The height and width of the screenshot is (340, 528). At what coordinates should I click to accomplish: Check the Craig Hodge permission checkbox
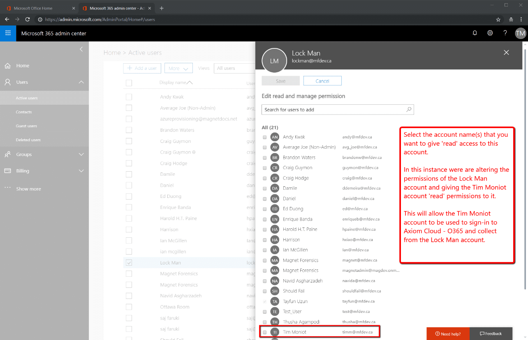click(x=265, y=178)
